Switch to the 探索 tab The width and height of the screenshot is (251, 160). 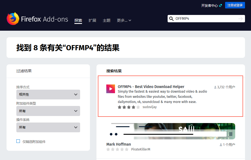click(78, 20)
